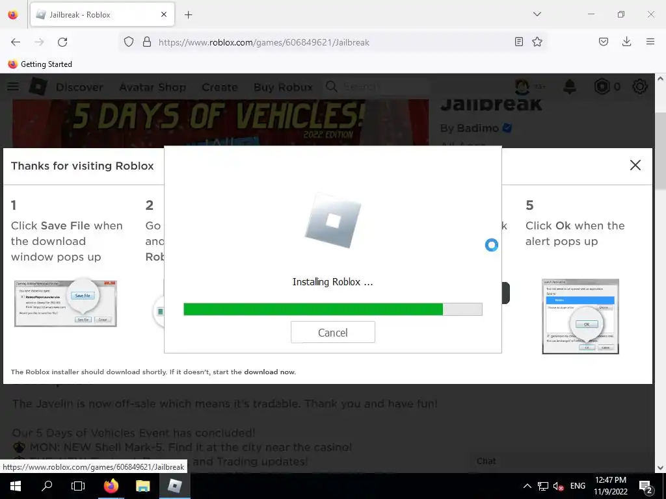Click the Ok alert step screenshot thumbnail

point(580,316)
